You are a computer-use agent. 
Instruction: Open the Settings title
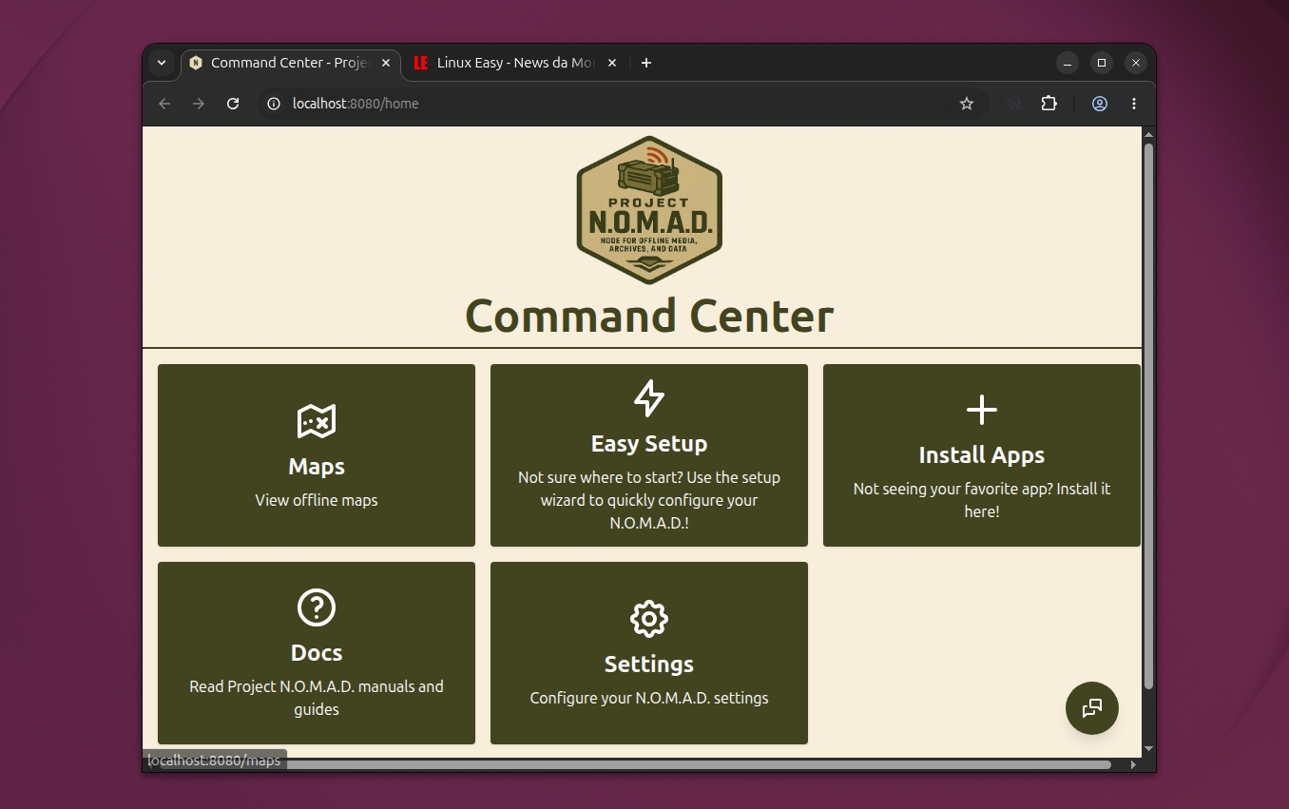649,665
